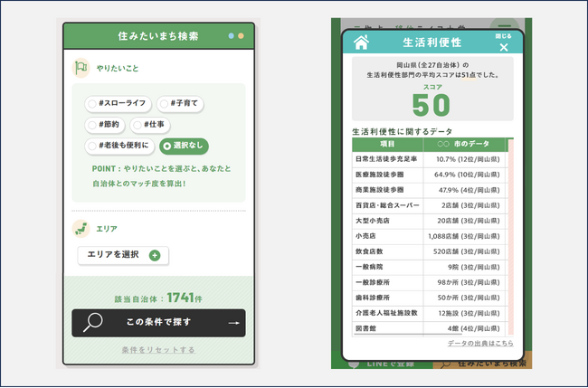Close the 生活利便性 panel with the X
Image resolution: width=588 pixels, height=388 pixels.
[x=504, y=47]
